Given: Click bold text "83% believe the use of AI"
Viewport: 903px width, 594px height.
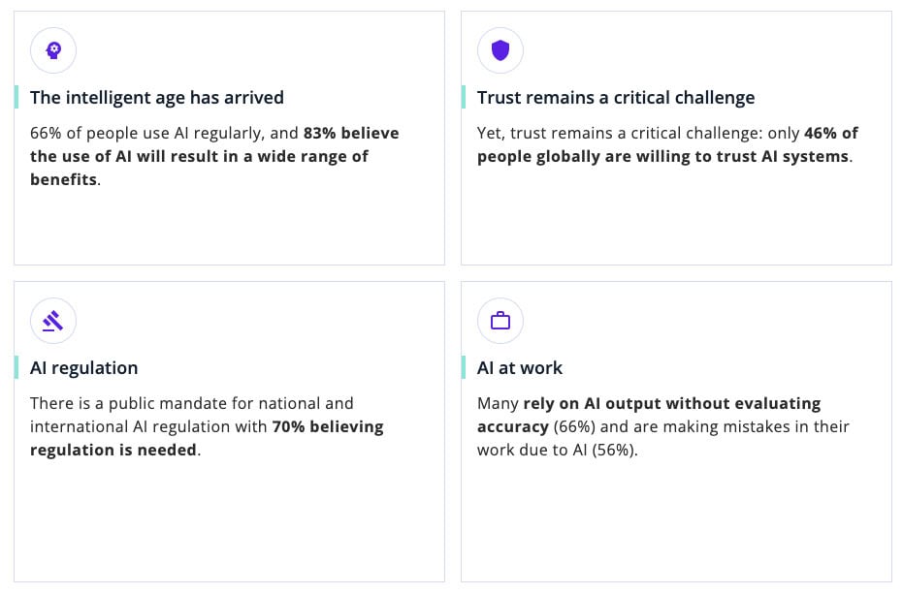Looking at the screenshot, I should 350,133.
